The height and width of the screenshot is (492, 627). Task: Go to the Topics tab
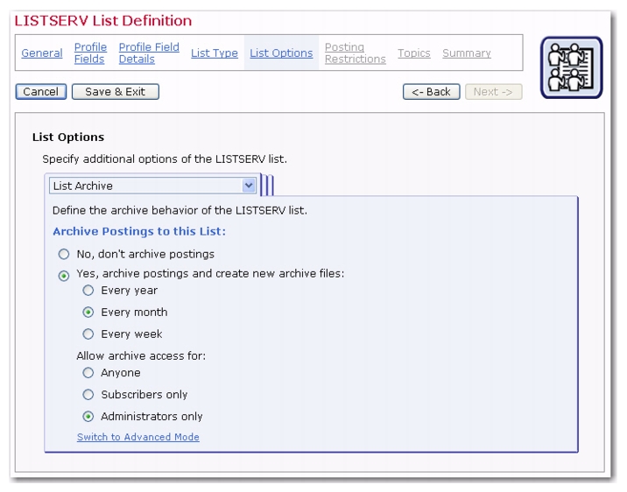coord(414,53)
